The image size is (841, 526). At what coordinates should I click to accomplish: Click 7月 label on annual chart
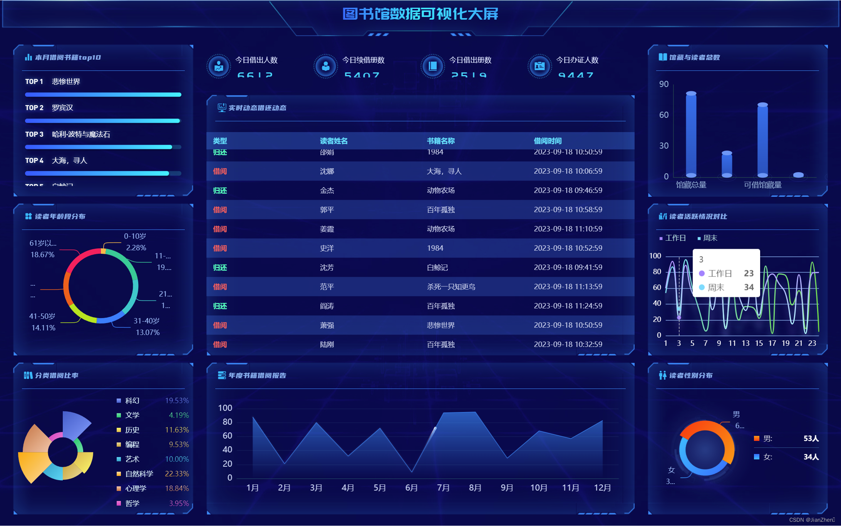coord(443,488)
